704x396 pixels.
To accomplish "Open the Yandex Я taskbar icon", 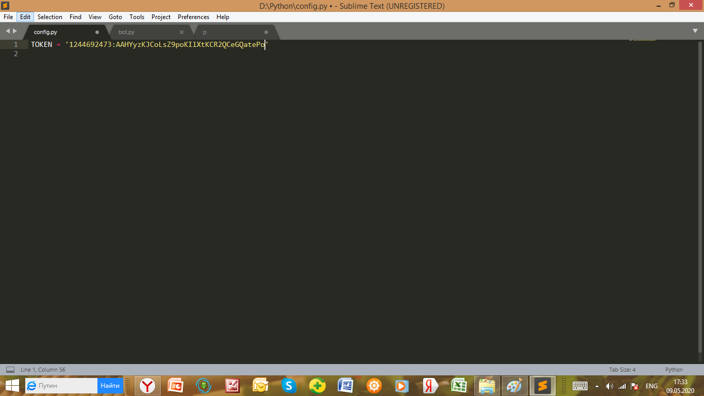I will click(430, 386).
